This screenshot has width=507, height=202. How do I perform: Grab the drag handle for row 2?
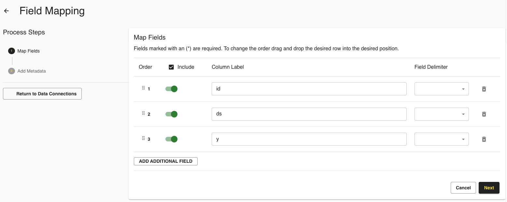[143, 113]
